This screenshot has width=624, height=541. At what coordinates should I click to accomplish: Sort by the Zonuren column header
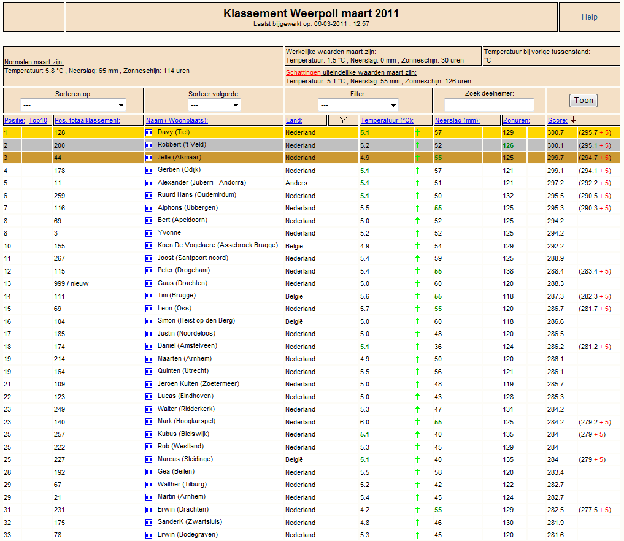[x=517, y=120]
